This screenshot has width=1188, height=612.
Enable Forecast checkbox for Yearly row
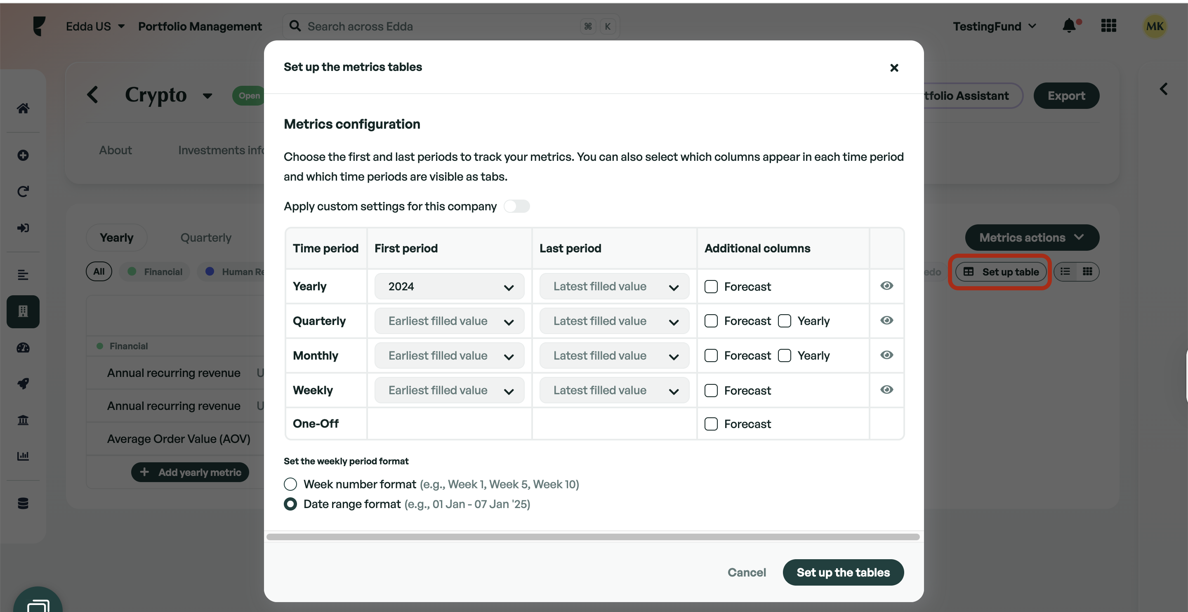(711, 286)
